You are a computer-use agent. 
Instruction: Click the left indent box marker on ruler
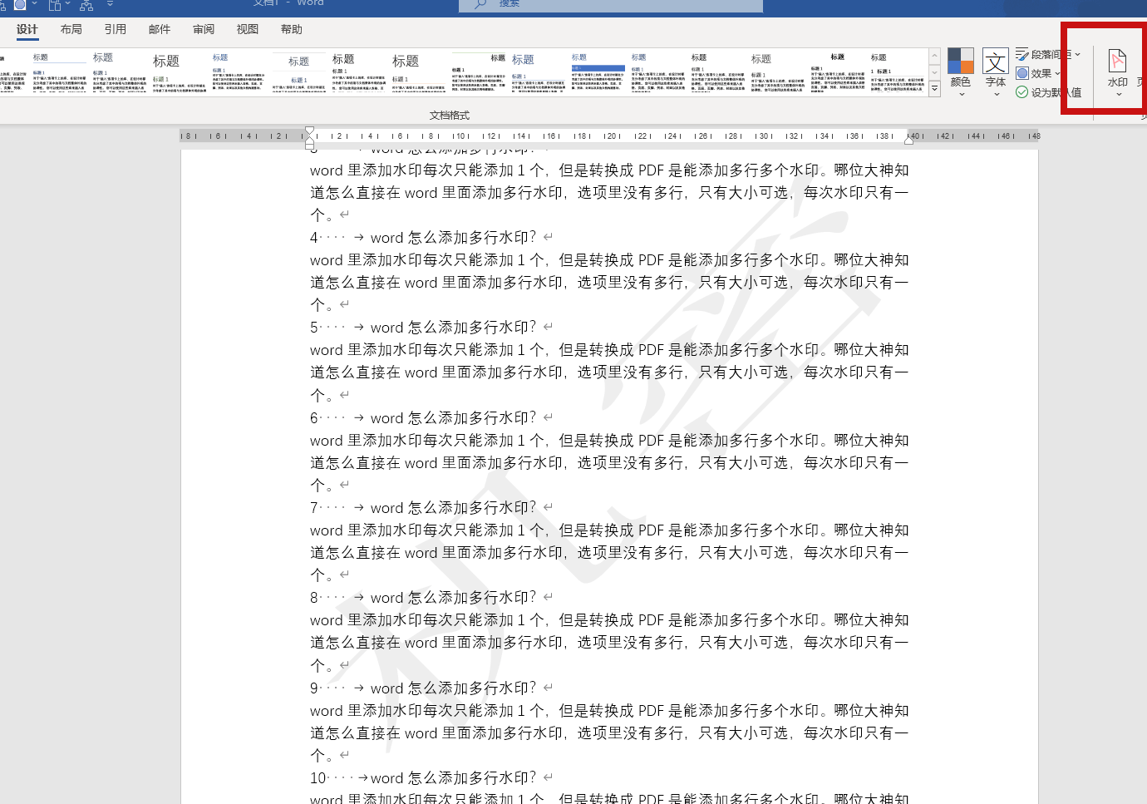(x=309, y=146)
